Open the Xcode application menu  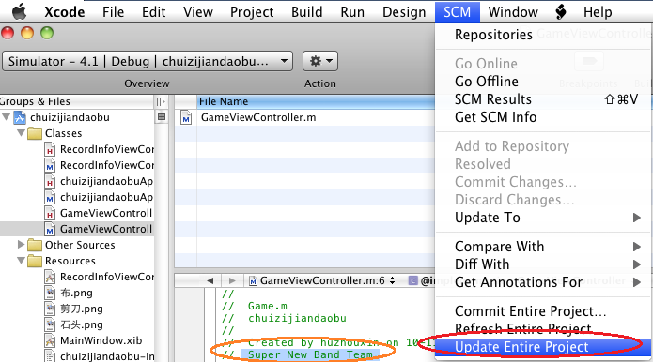(x=65, y=12)
